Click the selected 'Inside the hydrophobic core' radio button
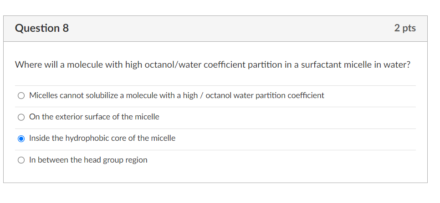440x203 pixels. tap(21, 139)
